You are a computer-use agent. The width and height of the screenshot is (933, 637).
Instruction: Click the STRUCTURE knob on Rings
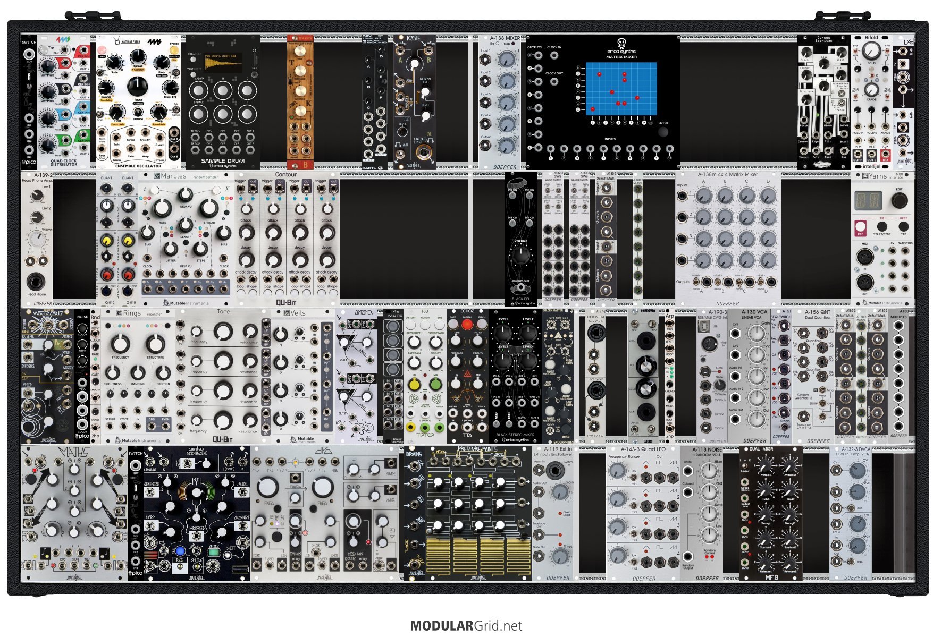click(x=155, y=344)
